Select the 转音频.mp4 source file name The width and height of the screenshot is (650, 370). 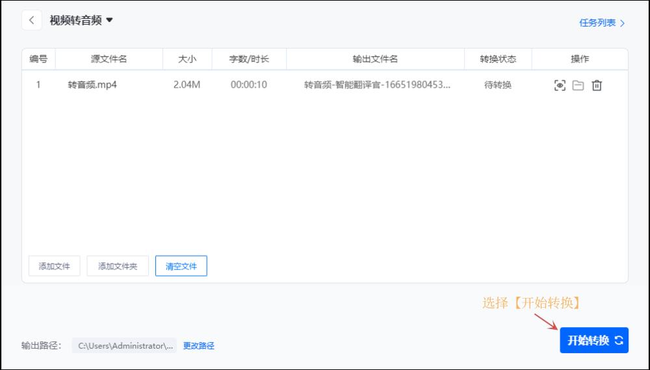click(x=92, y=85)
